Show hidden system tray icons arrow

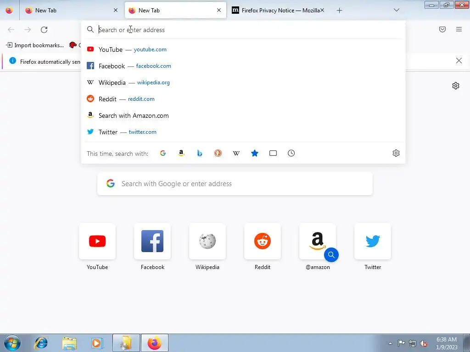pyautogui.click(x=390, y=343)
